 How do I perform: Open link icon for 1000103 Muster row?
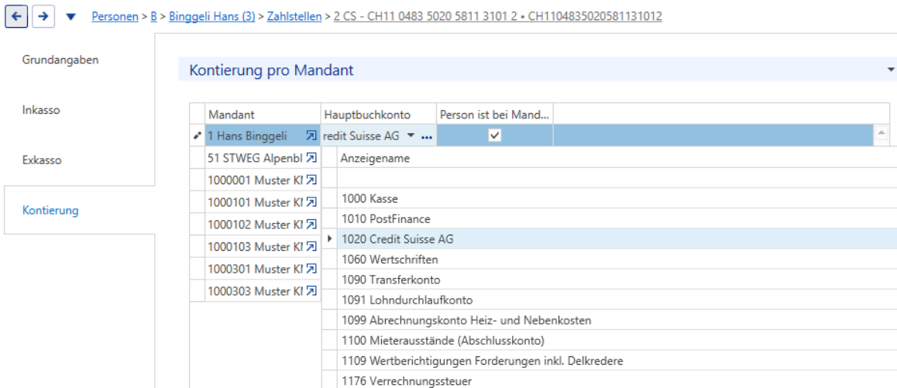(x=311, y=246)
